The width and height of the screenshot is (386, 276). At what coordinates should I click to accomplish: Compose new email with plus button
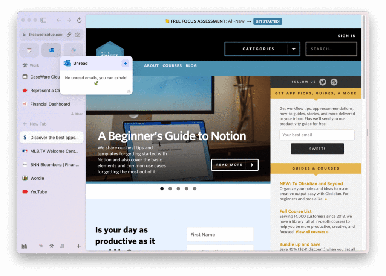click(x=125, y=63)
